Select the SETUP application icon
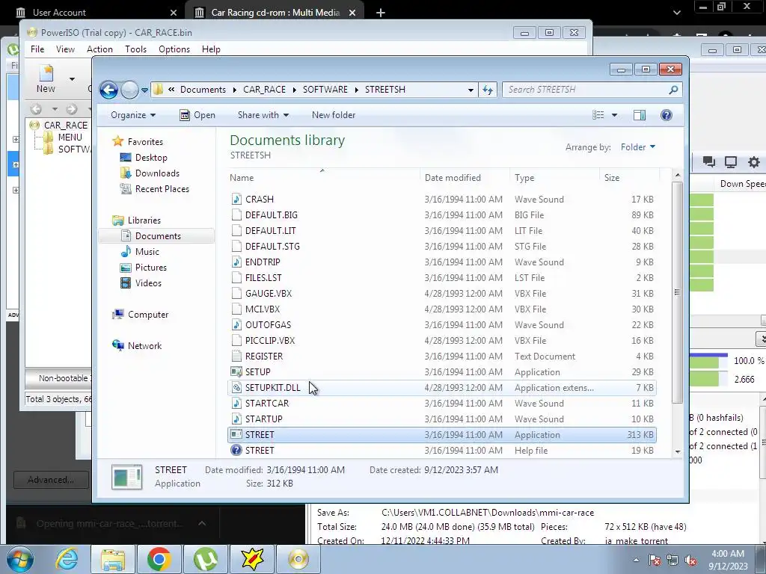Image resolution: width=766 pixels, height=574 pixels. (x=236, y=372)
